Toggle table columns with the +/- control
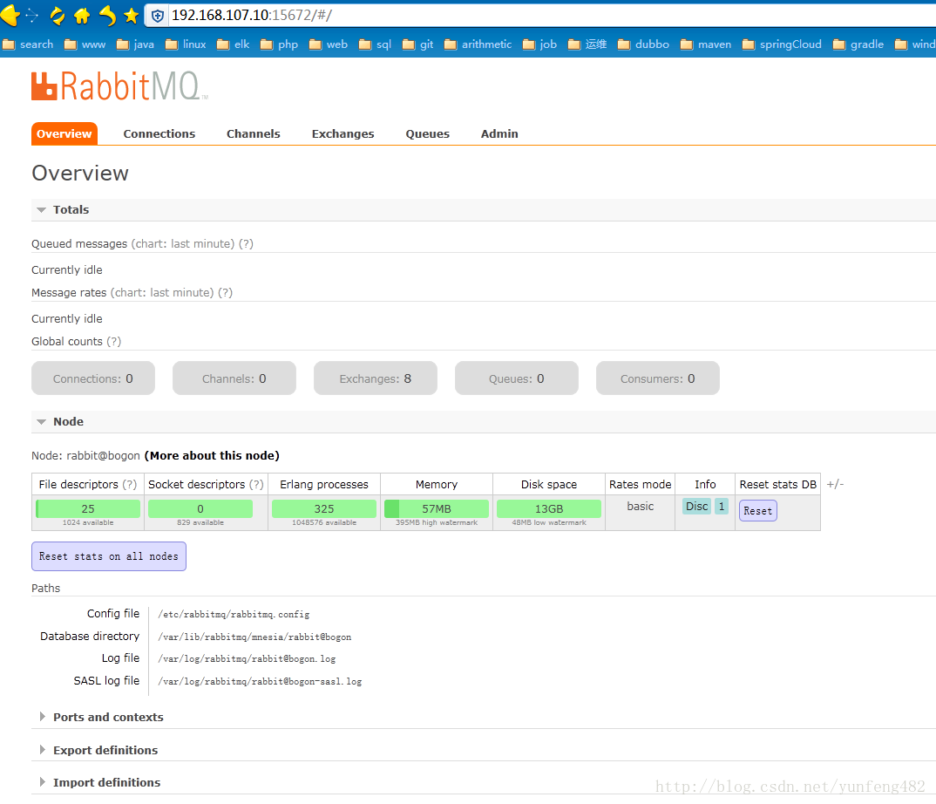 pyautogui.click(x=834, y=484)
